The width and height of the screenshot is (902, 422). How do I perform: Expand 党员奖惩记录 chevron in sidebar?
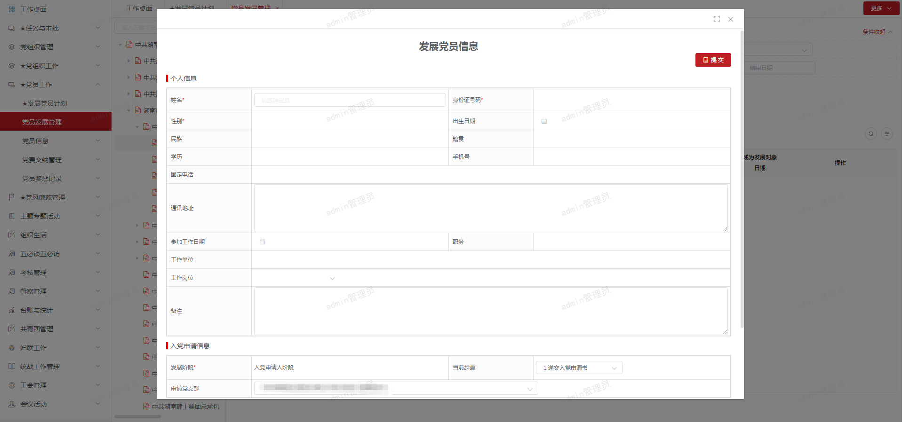point(98,179)
